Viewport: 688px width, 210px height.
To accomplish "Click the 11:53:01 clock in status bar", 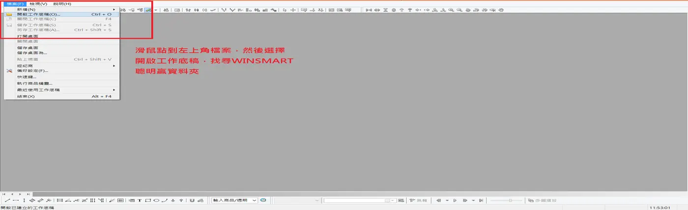I will click(659, 208).
